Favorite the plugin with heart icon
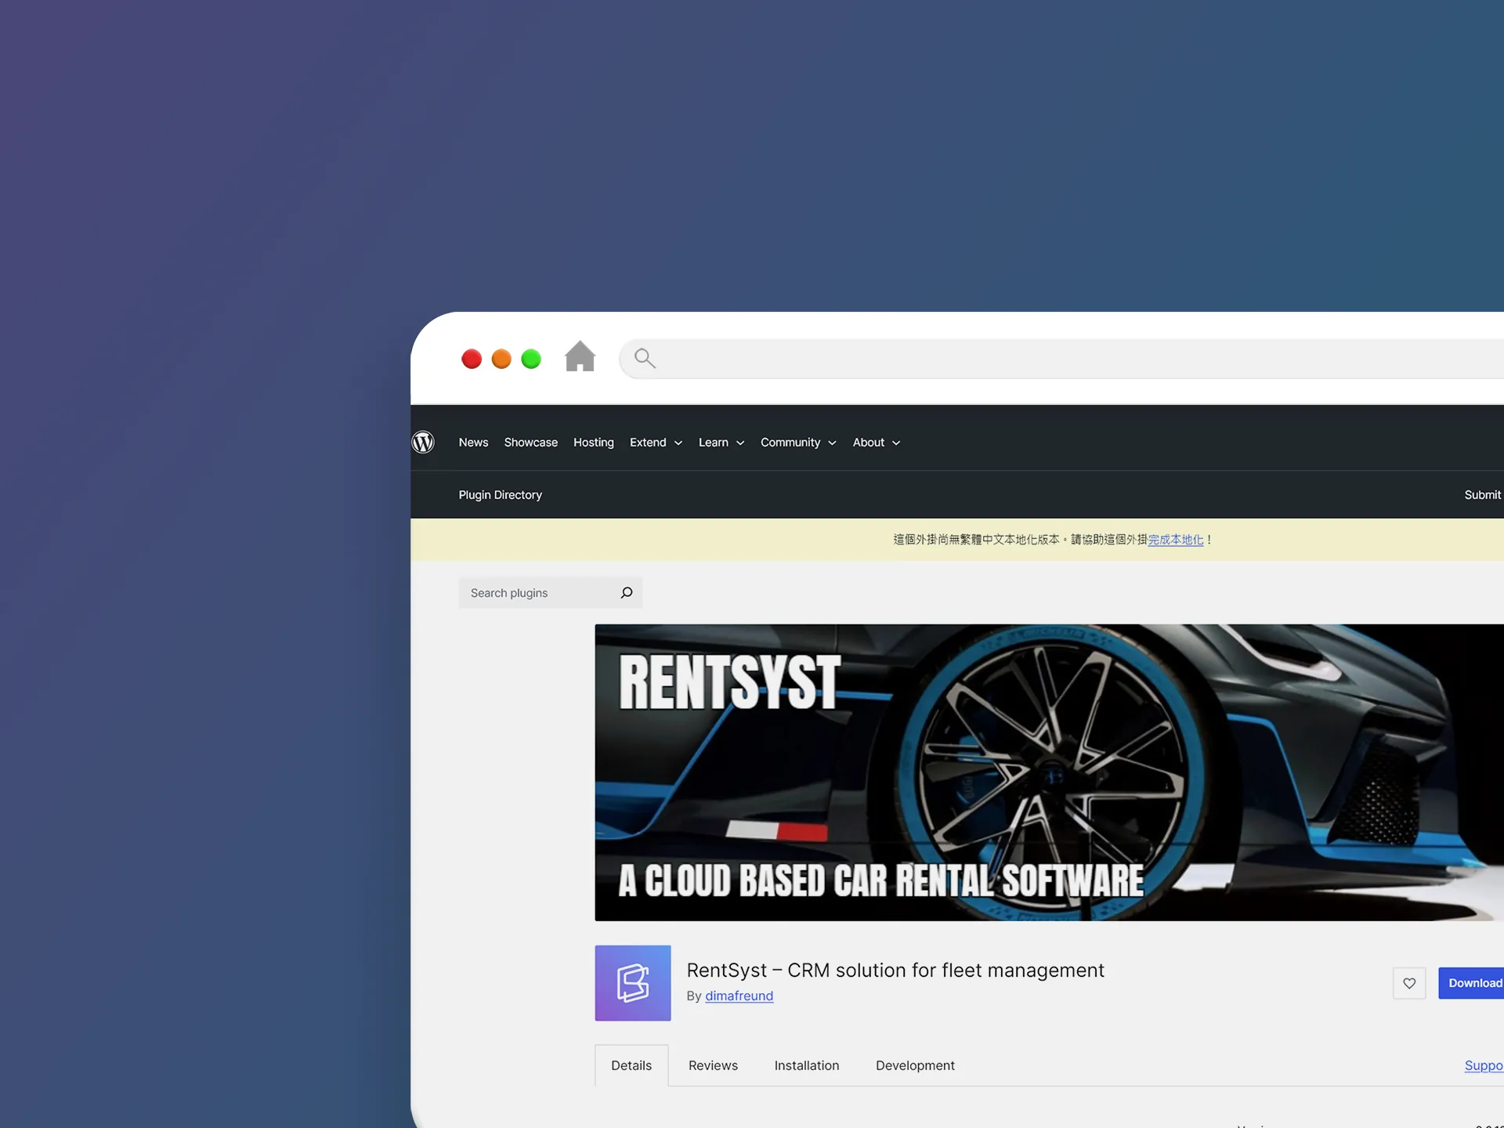 click(1409, 983)
